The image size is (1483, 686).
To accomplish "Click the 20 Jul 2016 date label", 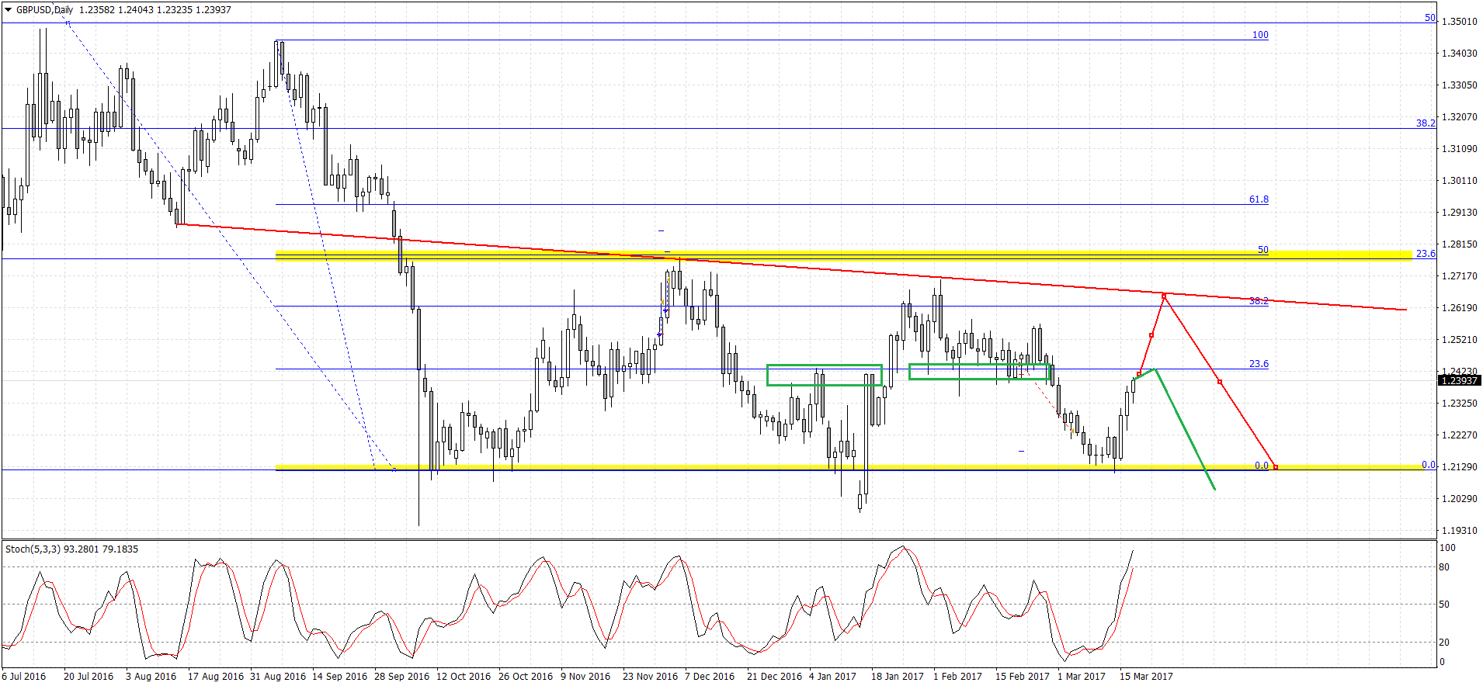I will pyautogui.click(x=89, y=677).
